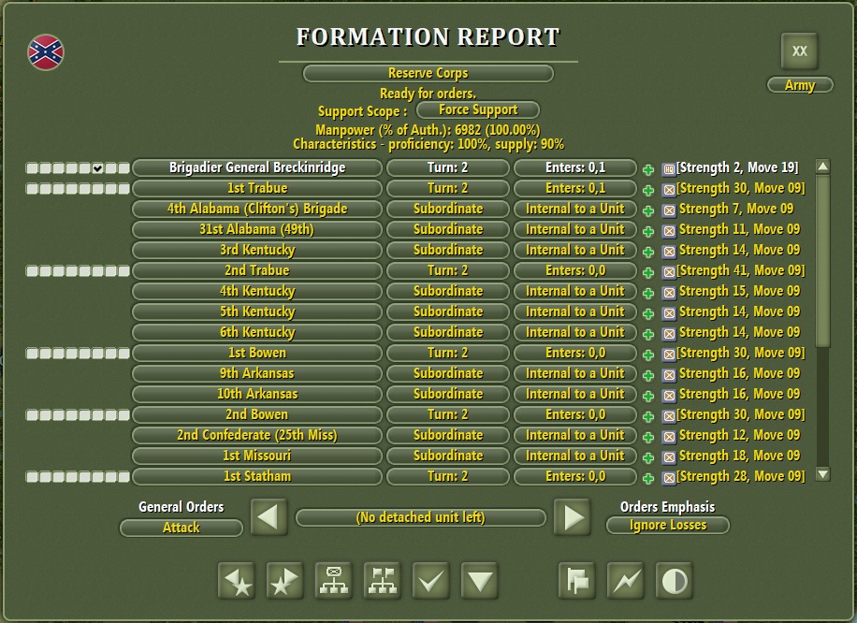Screen dimensions: 857x623
Task: Go to previous detached unit arrow
Action: (269, 517)
